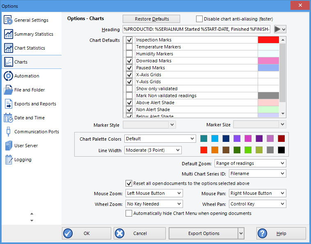The height and width of the screenshot is (244, 311).
Task: Select the Summary Statistics icon
Action: pyautogui.click(x=8, y=34)
